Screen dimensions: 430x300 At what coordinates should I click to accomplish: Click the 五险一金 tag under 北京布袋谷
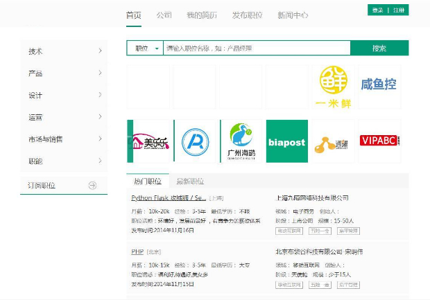[320, 285]
